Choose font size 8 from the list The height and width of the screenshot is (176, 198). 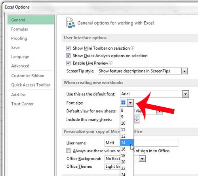tap(127, 110)
